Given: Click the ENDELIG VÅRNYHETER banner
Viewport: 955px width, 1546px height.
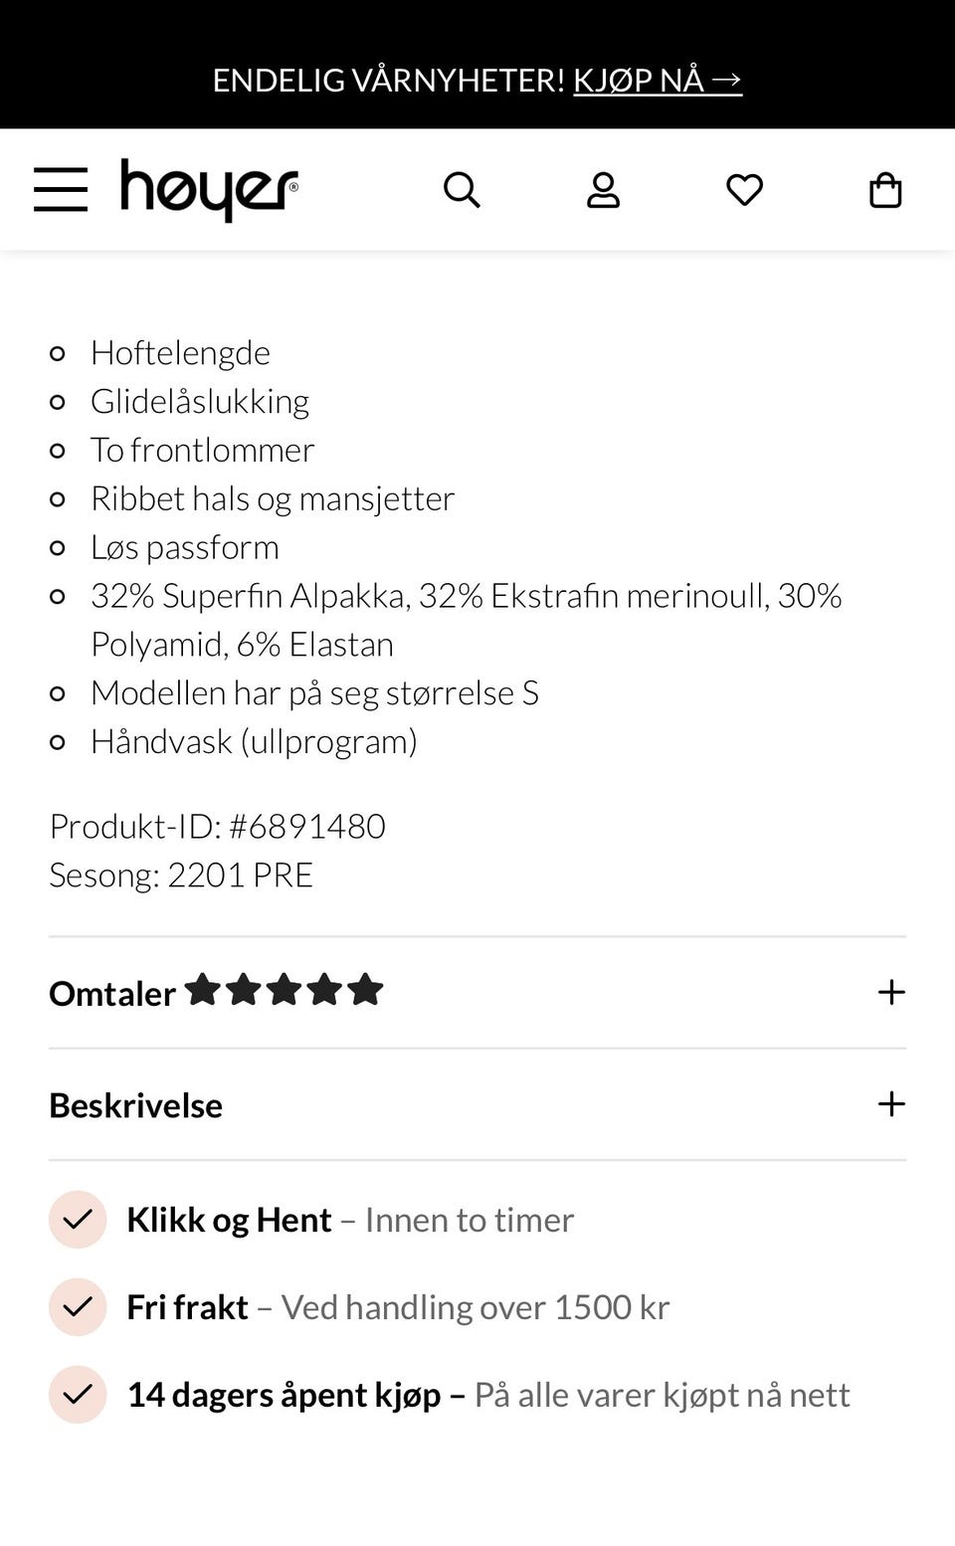Looking at the screenshot, I should (x=388, y=80).
